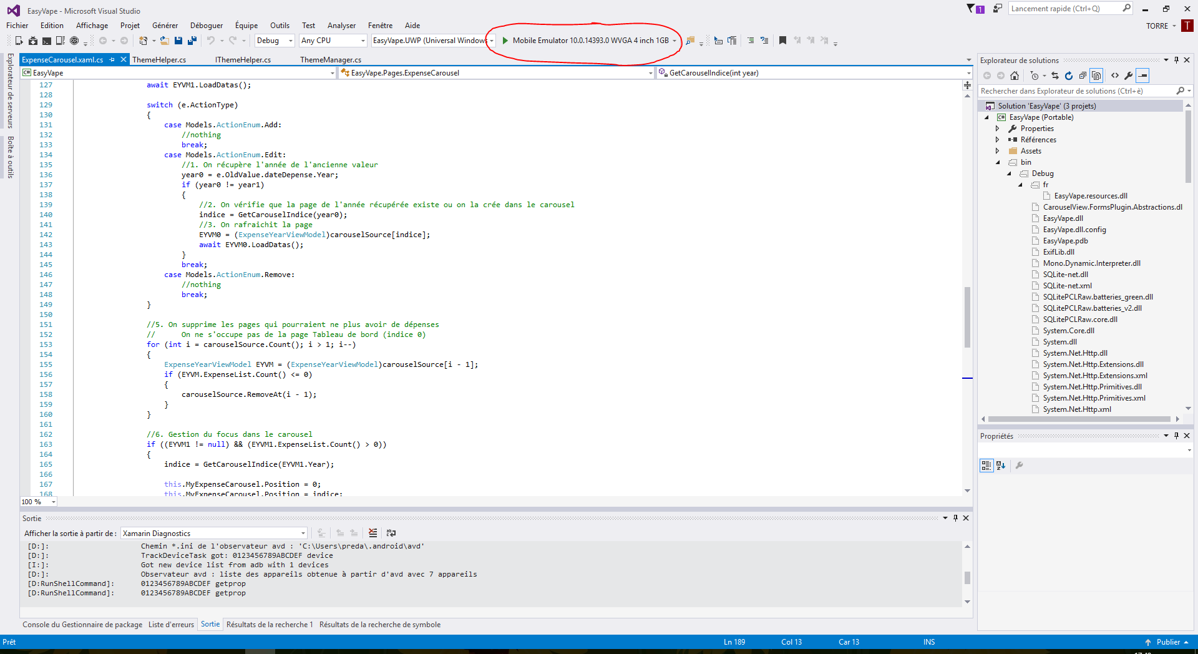Save all files in the solution

pos(192,41)
